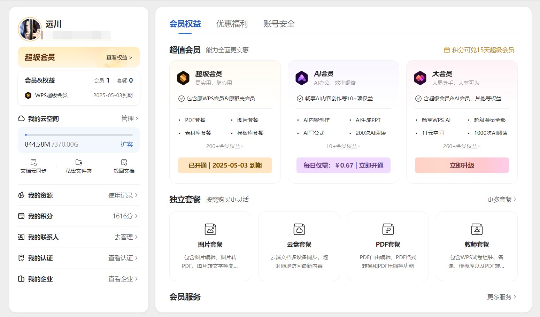
Task: Open 文档云同步 icon
Action: [33, 162]
